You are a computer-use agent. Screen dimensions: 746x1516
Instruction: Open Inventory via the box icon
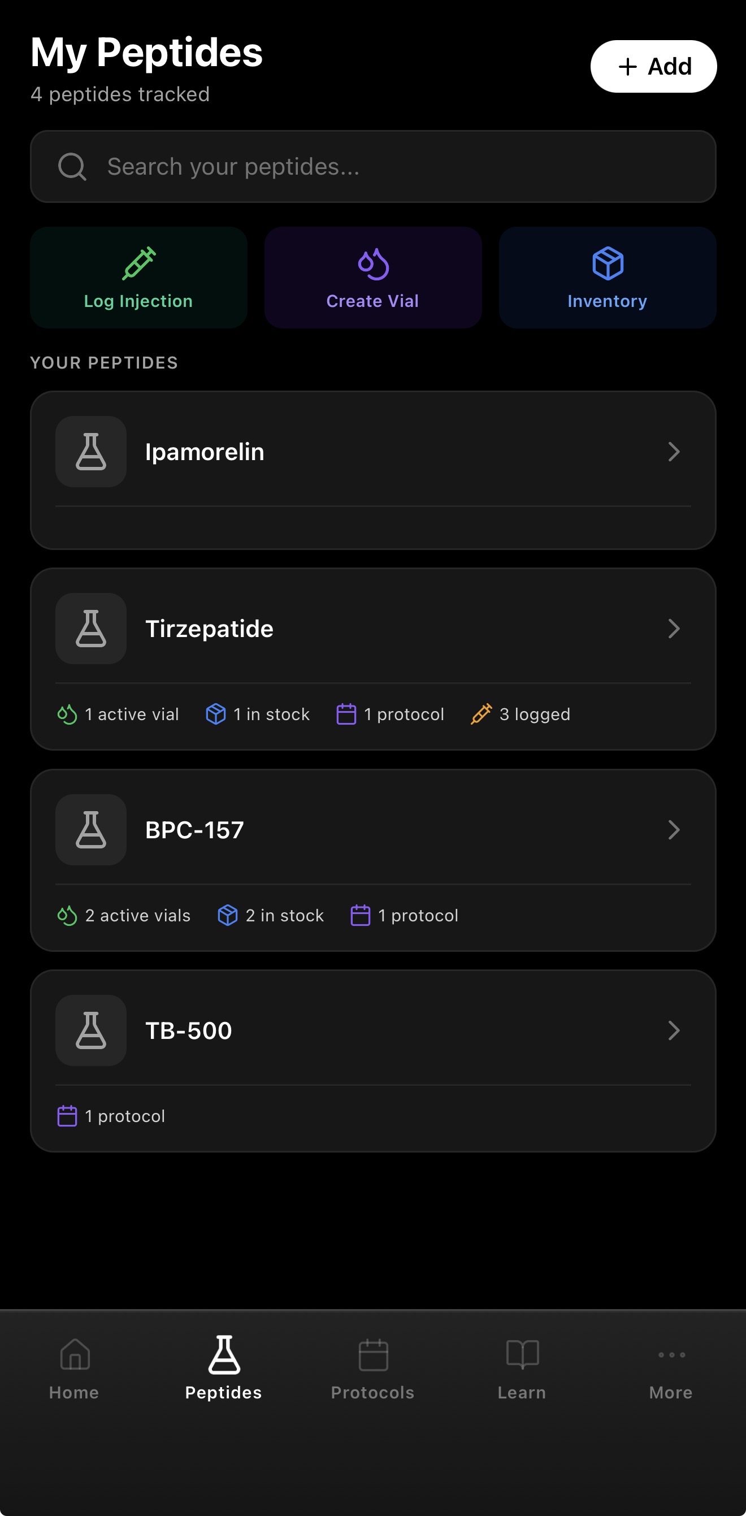[x=607, y=263]
